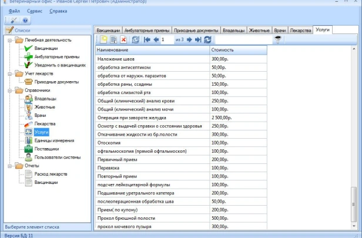
Task: Collapse the Отчеты tree node
Action: 9,166
